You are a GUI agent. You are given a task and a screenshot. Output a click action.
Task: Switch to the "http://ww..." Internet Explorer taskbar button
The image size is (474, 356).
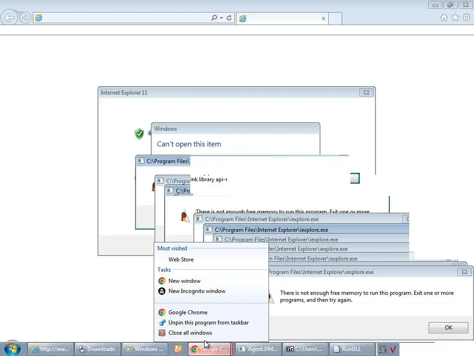tap(50, 349)
